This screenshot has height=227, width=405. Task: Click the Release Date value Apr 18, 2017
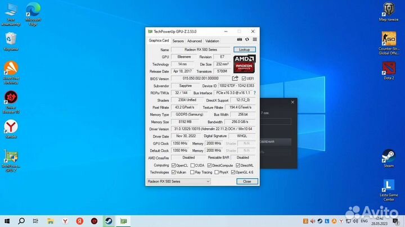click(182, 71)
